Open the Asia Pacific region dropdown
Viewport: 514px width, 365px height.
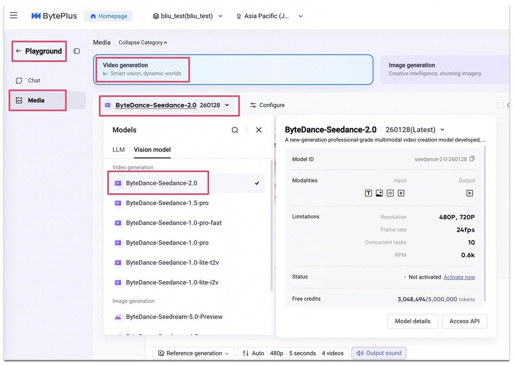(x=270, y=16)
